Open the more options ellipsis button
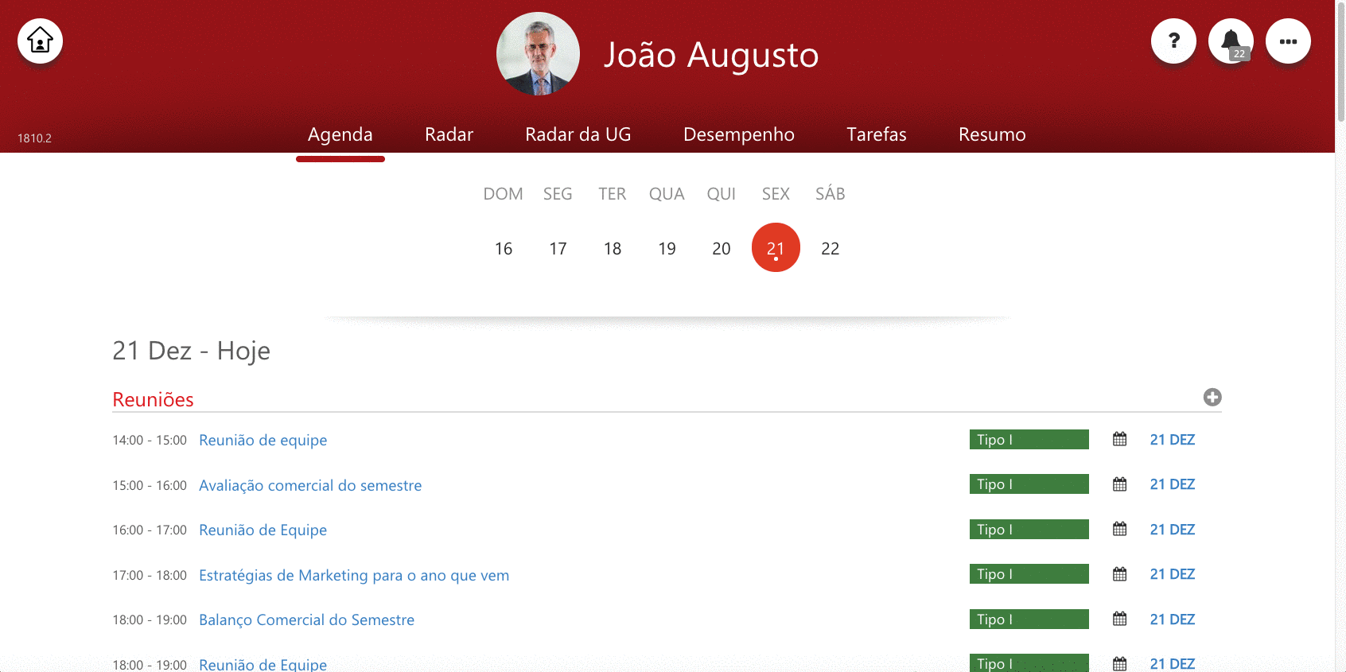Viewport: 1346px width, 672px height. [x=1288, y=41]
